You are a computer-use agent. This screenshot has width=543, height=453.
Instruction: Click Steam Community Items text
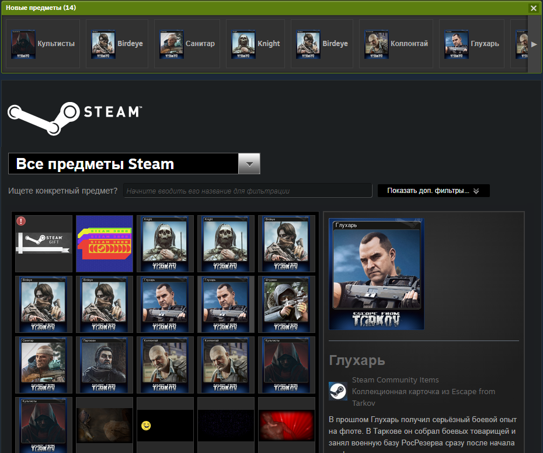point(395,380)
